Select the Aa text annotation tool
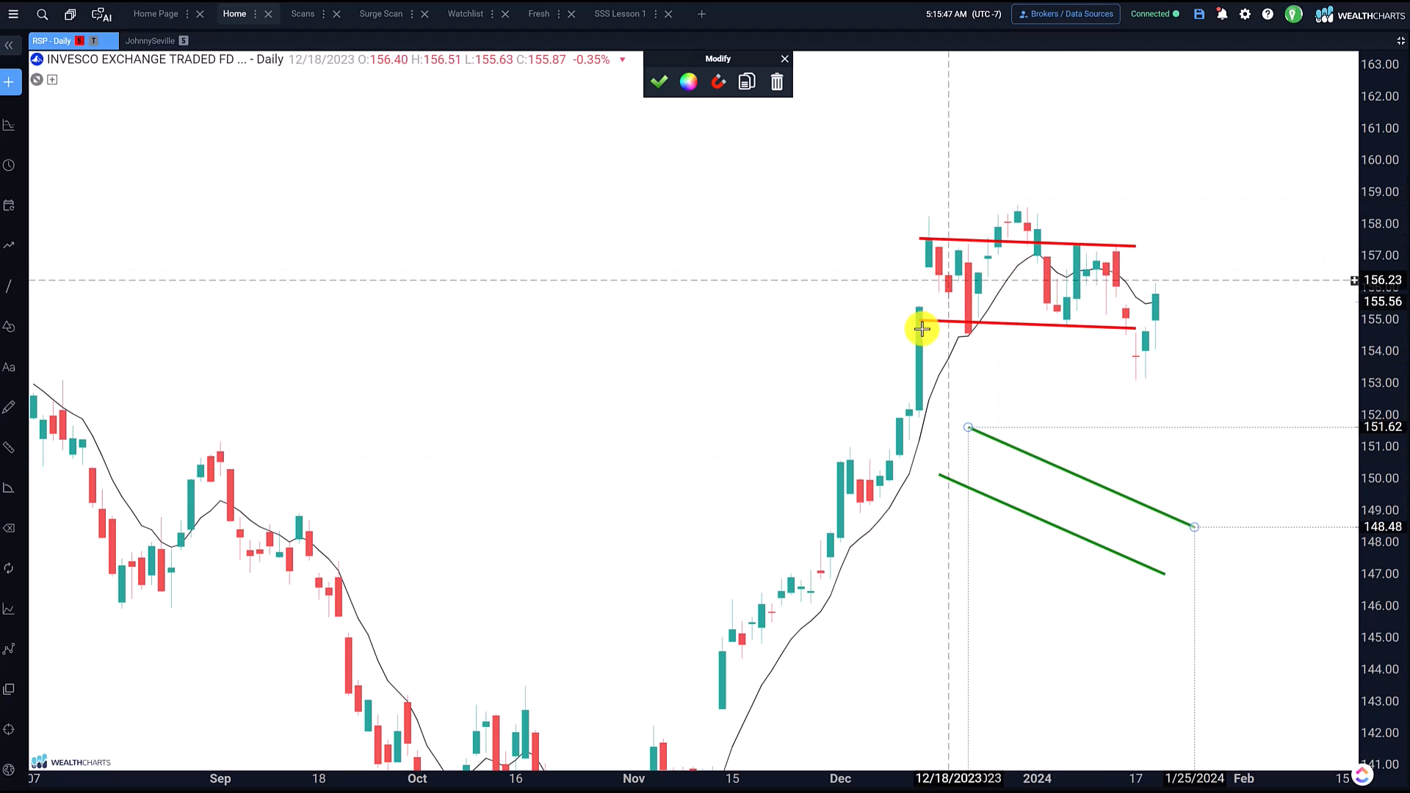Screen dimensions: 1410x793 coord(9,367)
